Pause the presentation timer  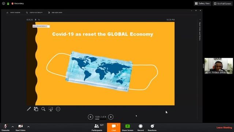pos(35,19)
